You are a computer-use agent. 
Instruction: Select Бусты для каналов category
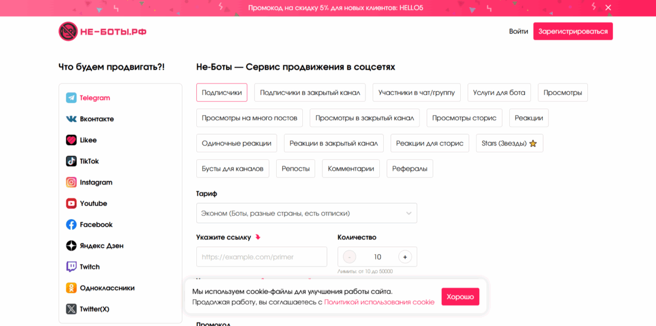point(233,169)
